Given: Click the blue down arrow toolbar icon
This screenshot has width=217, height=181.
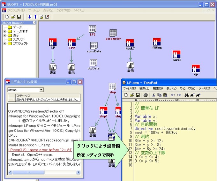Looking at the screenshot, I should 29,17.
